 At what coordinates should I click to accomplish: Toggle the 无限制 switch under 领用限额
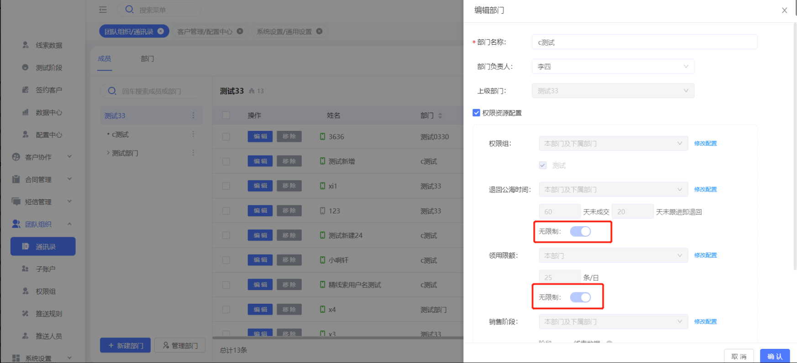580,297
